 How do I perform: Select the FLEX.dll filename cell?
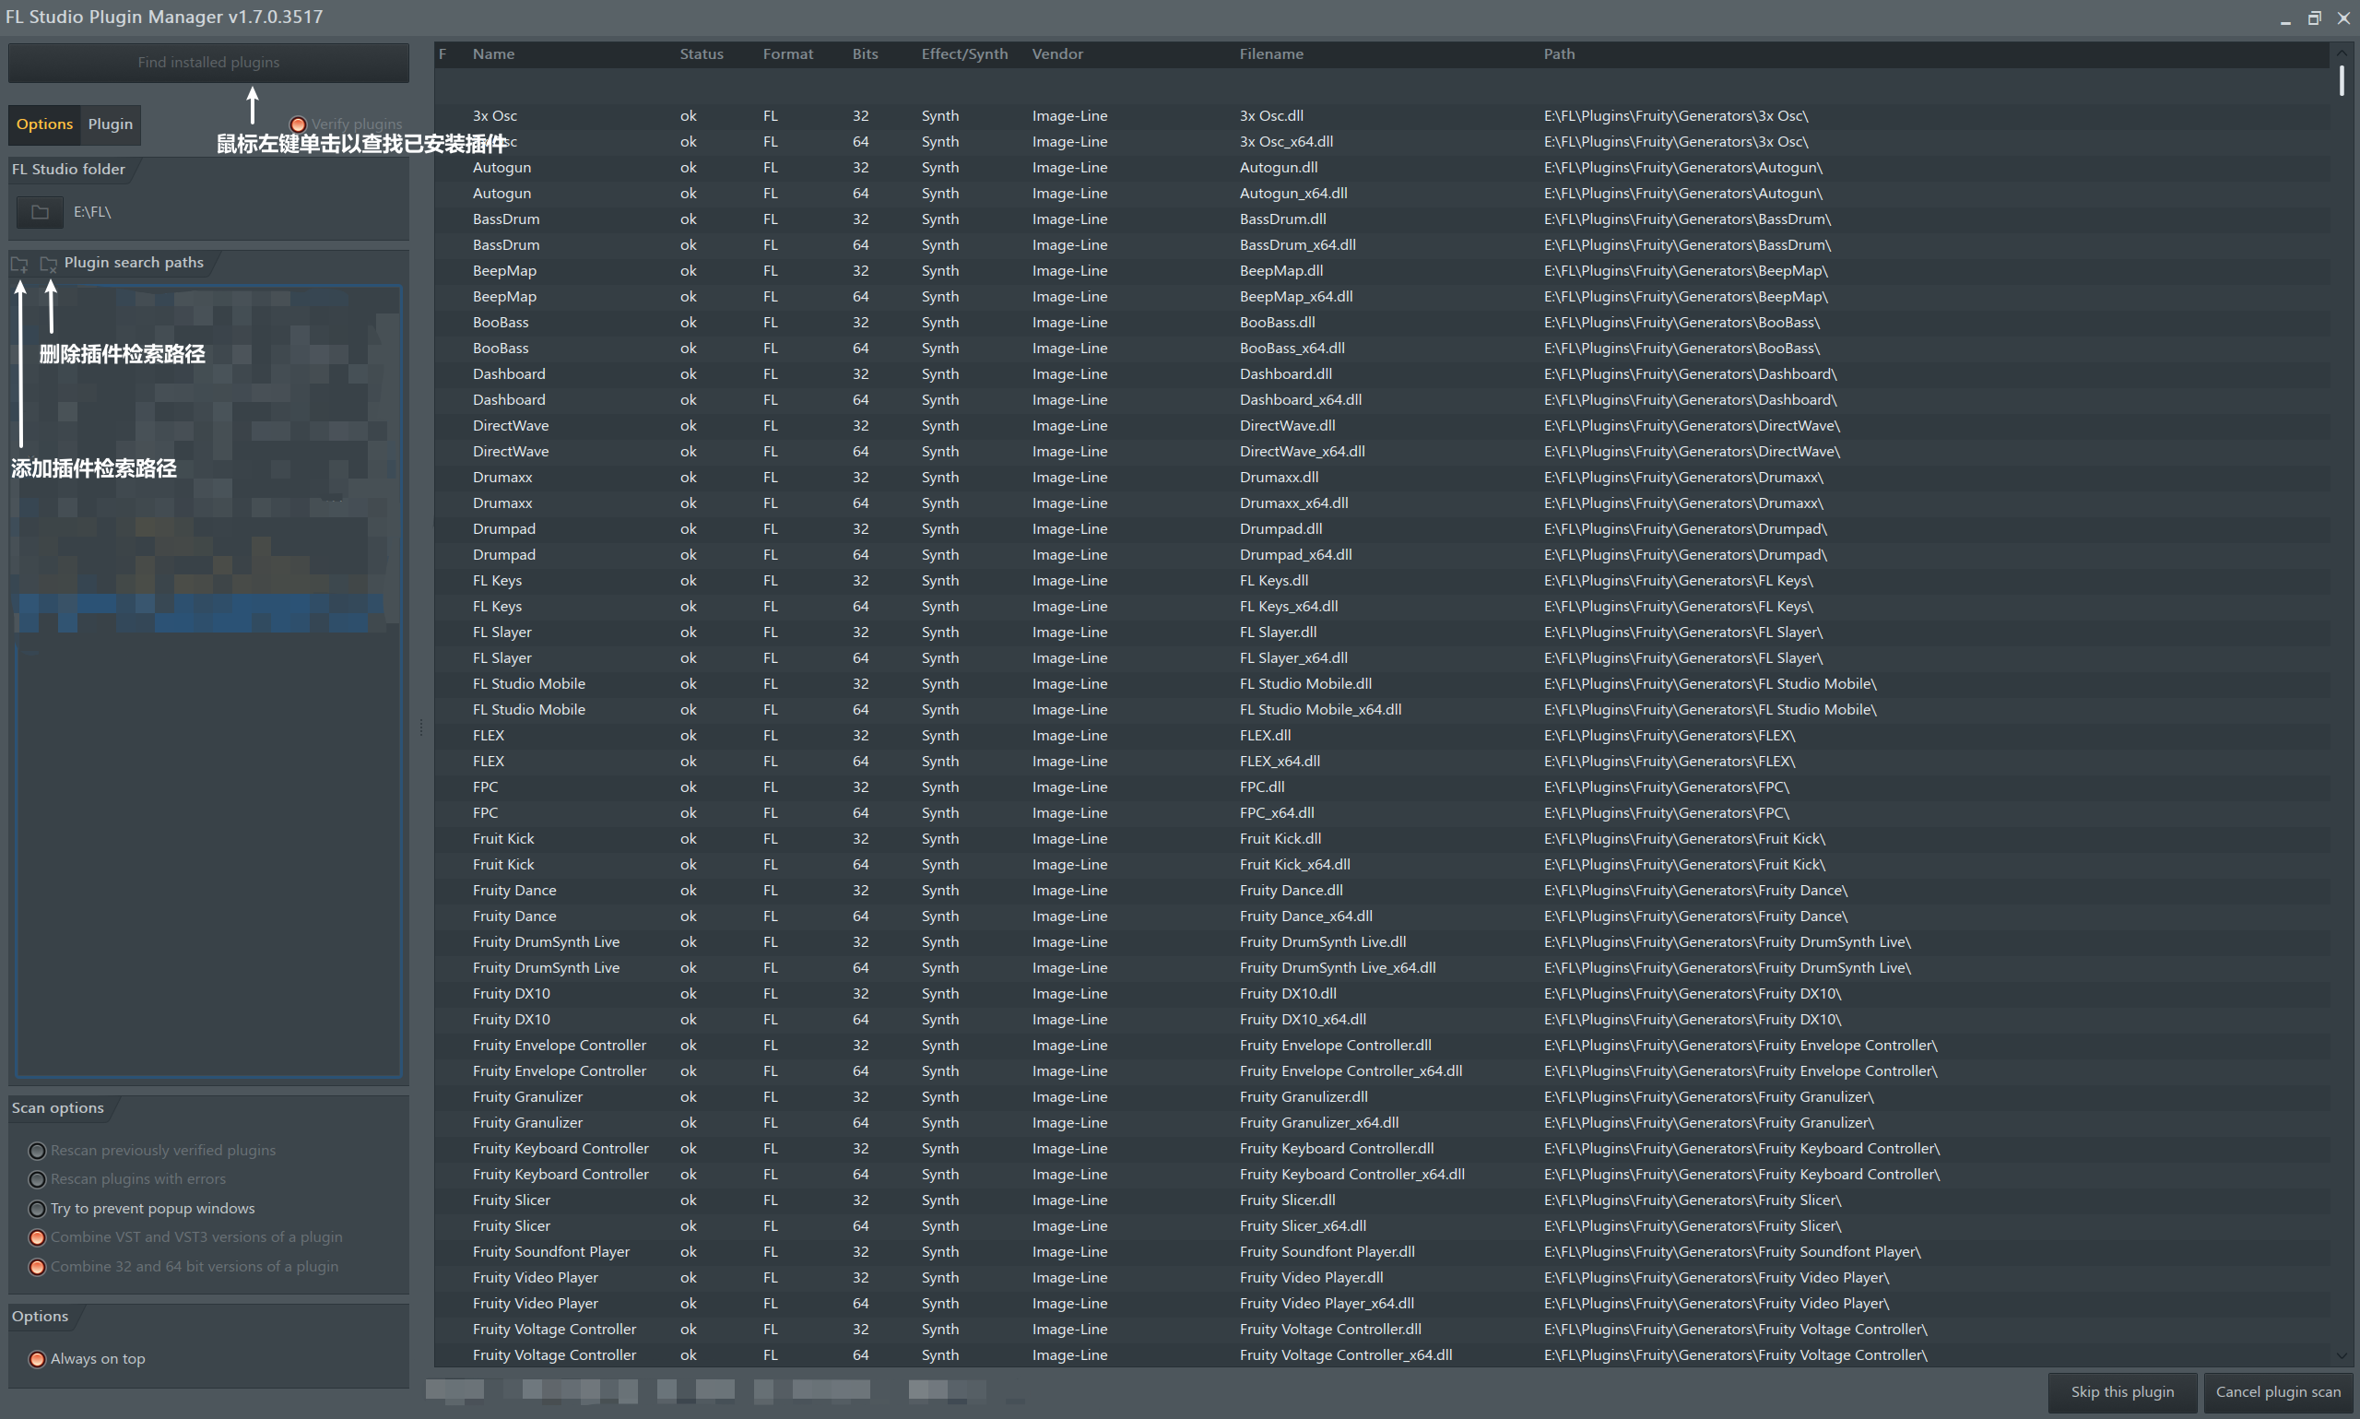[1265, 736]
